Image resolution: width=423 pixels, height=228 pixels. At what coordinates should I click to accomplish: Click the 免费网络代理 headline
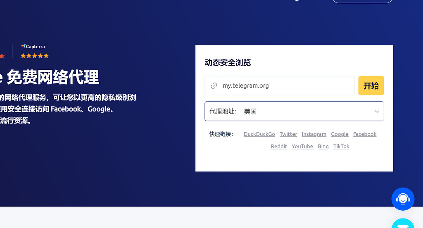[x=53, y=77]
